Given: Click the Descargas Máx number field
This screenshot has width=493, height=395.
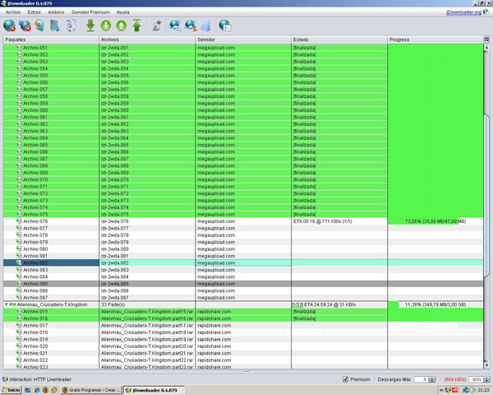Looking at the screenshot, I should pyautogui.click(x=422, y=379).
